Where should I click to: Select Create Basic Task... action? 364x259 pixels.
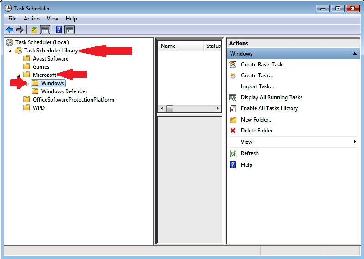[x=264, y=65]
